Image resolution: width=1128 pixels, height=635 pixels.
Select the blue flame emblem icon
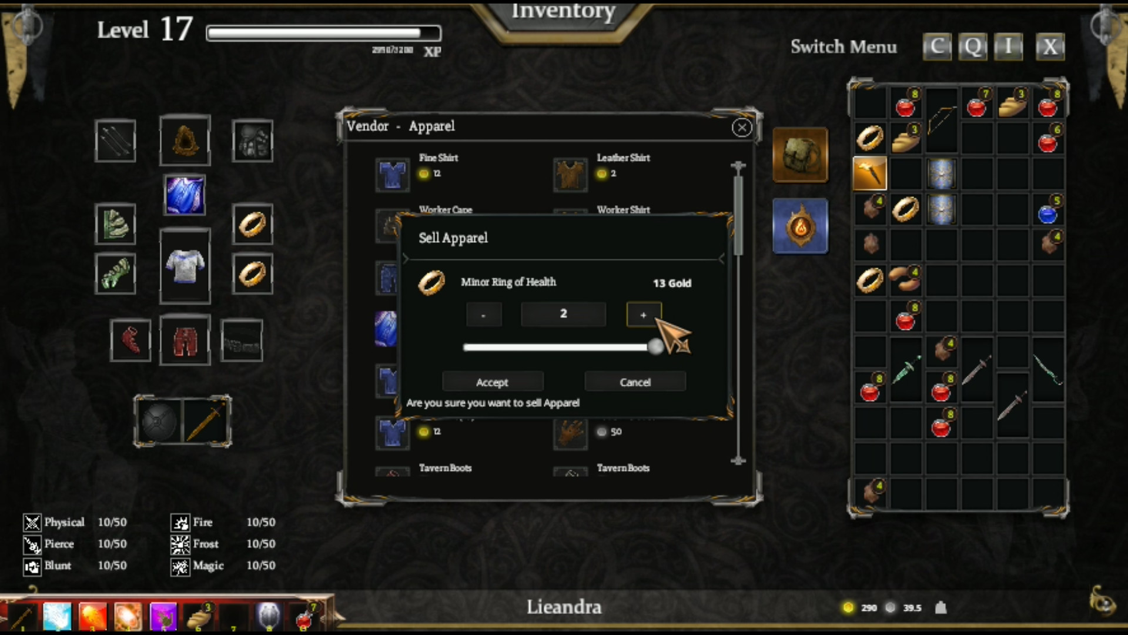pyautogui.click(x=800, y=226)
